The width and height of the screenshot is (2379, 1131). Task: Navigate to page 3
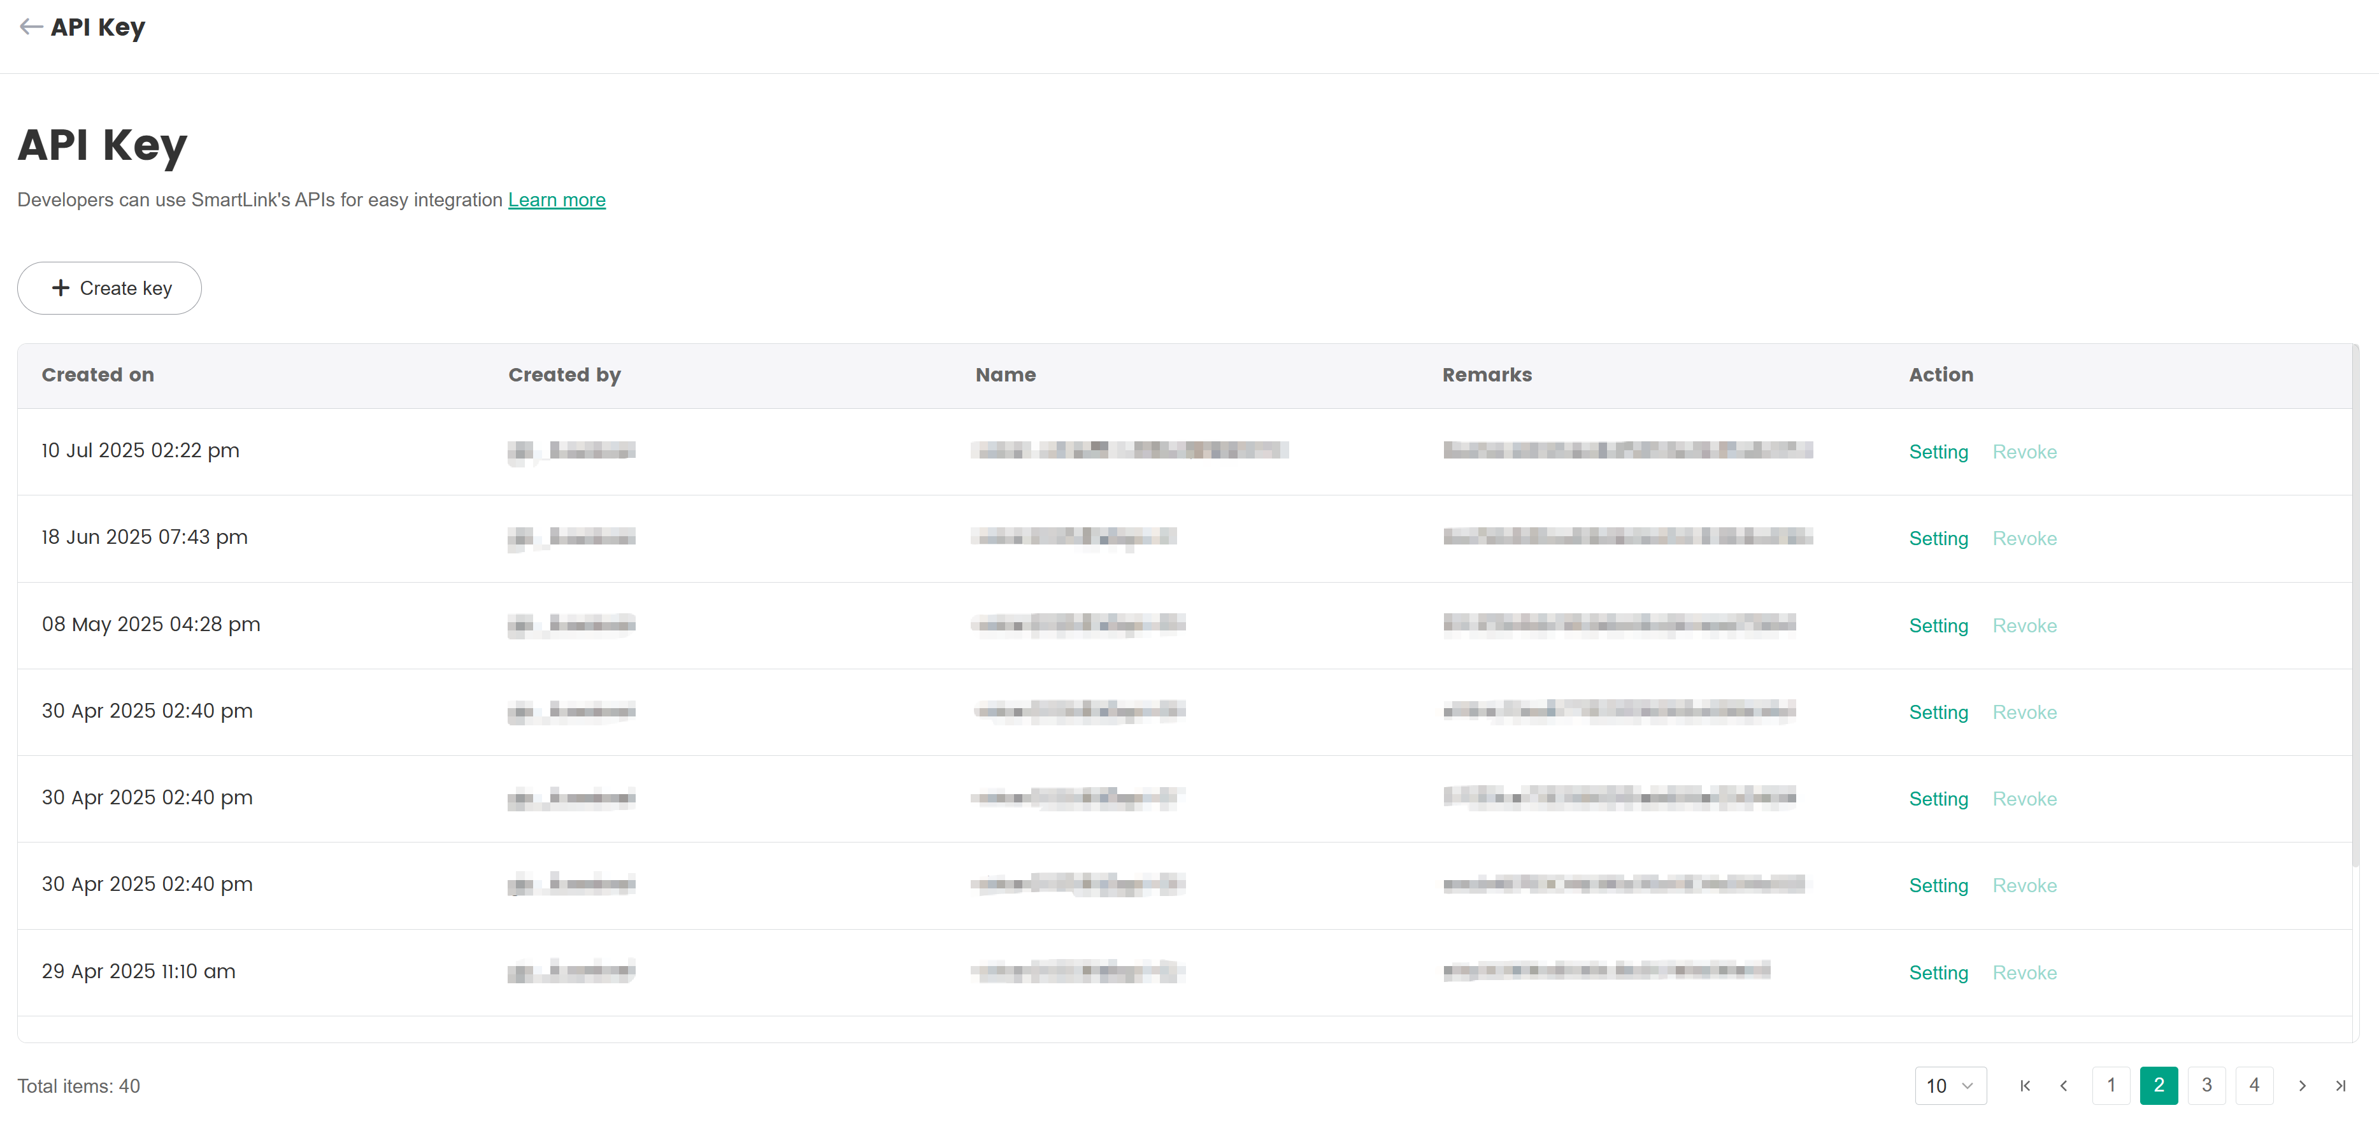coord(2206,1086)
